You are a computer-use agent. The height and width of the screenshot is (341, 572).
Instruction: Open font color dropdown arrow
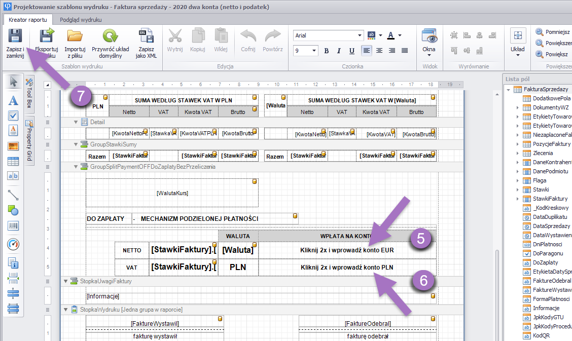(400, 35)
